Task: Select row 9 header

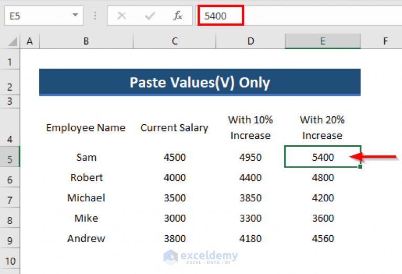Action: click(x=10, y=238)
